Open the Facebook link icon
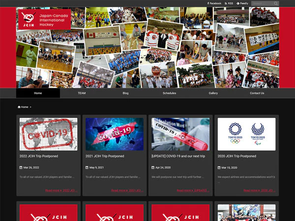Screen dimensions: 295x221 (x=208, y=3)
